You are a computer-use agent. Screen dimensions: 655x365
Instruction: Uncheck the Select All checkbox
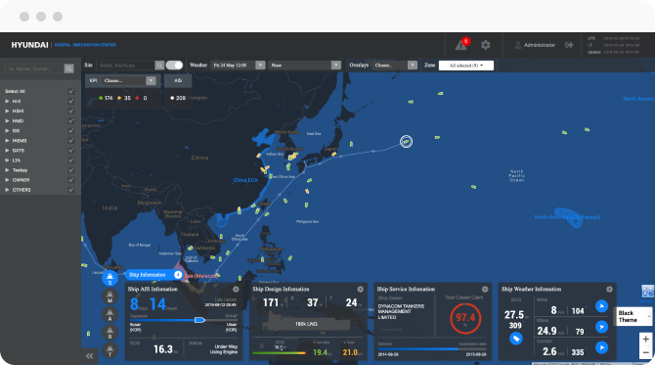[70, 91]
